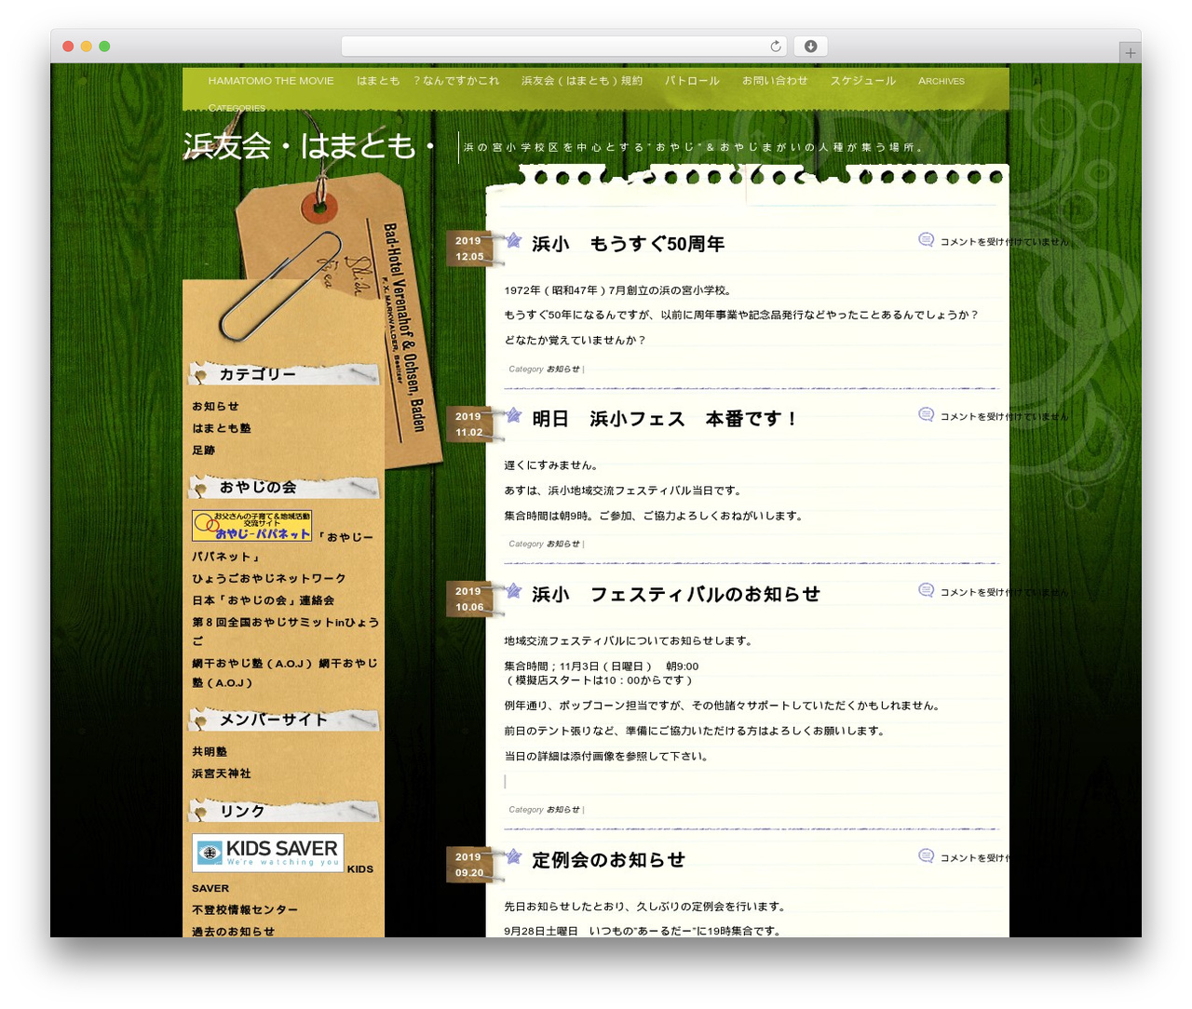Open post title 浜小 フェスティバルのお知らせ
The width and height of the screenshot is (1192, 1009).
click(x=676, y=594)
